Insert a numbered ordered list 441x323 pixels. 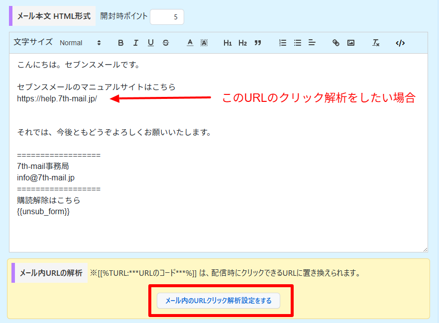(283, 43)
